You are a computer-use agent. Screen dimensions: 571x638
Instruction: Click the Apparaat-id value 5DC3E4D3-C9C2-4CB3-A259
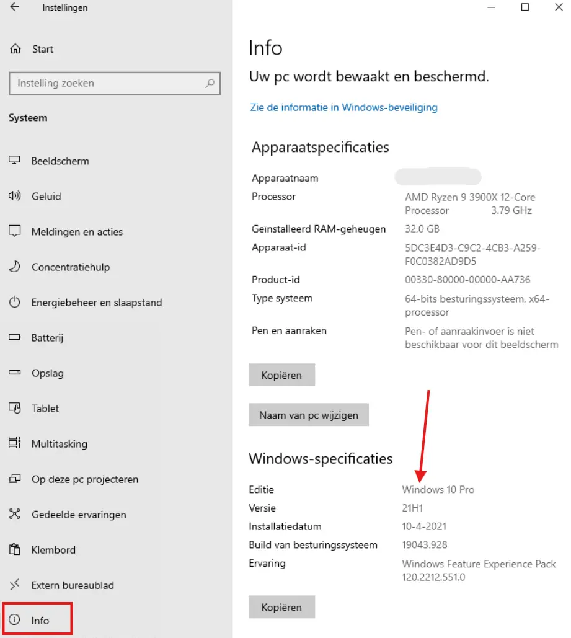[x=472, y=254]
